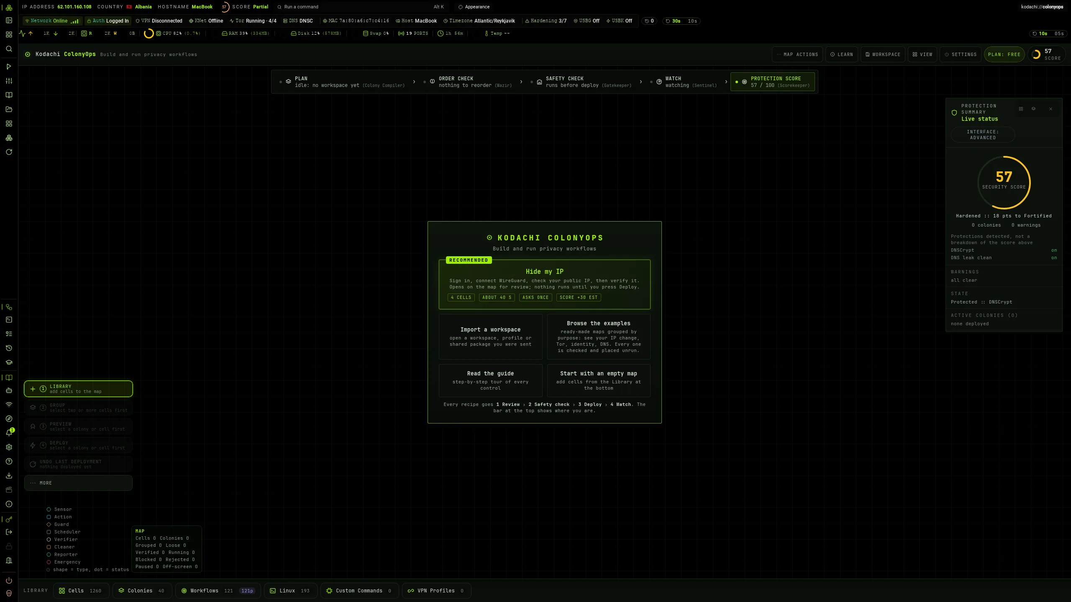The image size is (1071, 602).
Task: Click the refresh circular arrow sidebar icon
Action: (x=9, y=152)
